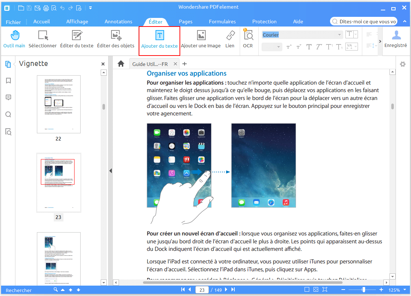Open the settings gear beside document tabs
Viewport: 411px width, 296px height.
coord(403,64)
